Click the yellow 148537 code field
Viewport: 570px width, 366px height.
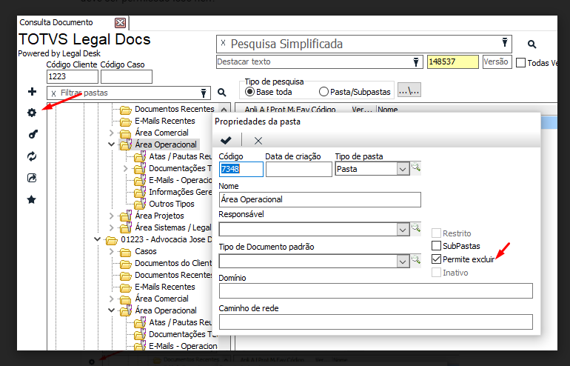tap(453, 61)
